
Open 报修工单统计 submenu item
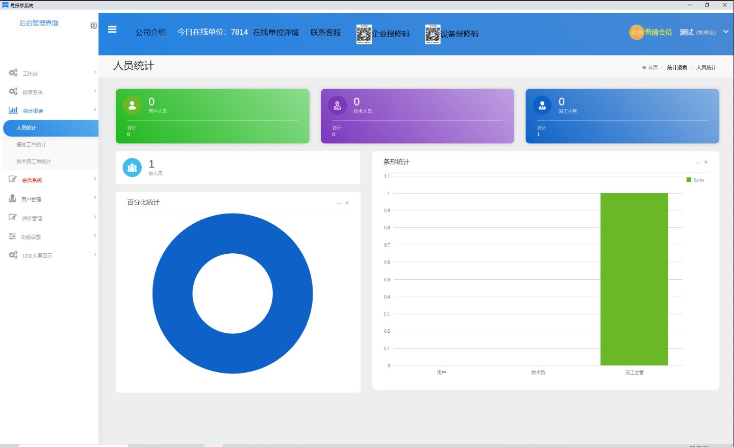(x=31, y=145)
